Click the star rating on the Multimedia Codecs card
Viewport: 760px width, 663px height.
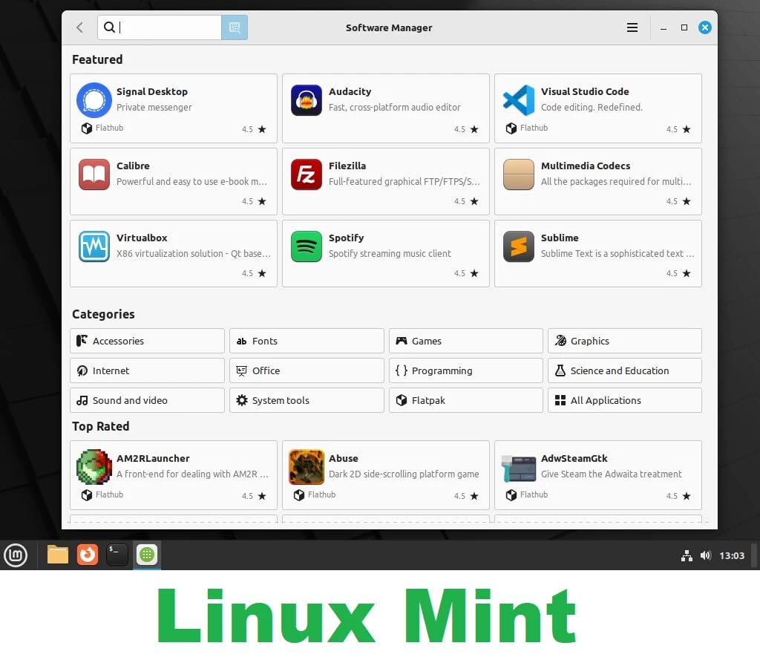point(678,201)
